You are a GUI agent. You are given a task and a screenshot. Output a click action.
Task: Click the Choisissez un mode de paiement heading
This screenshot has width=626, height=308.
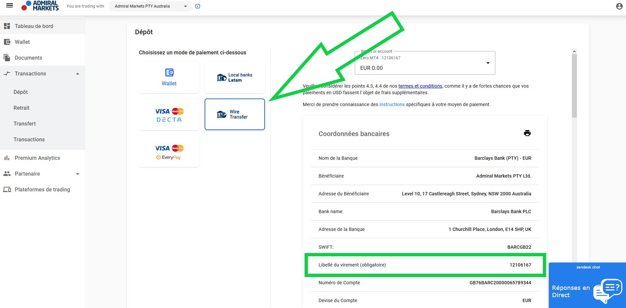click(192, 52)
